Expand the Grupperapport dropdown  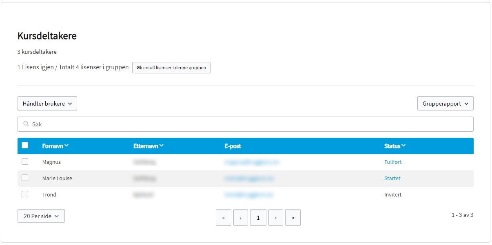445,104
